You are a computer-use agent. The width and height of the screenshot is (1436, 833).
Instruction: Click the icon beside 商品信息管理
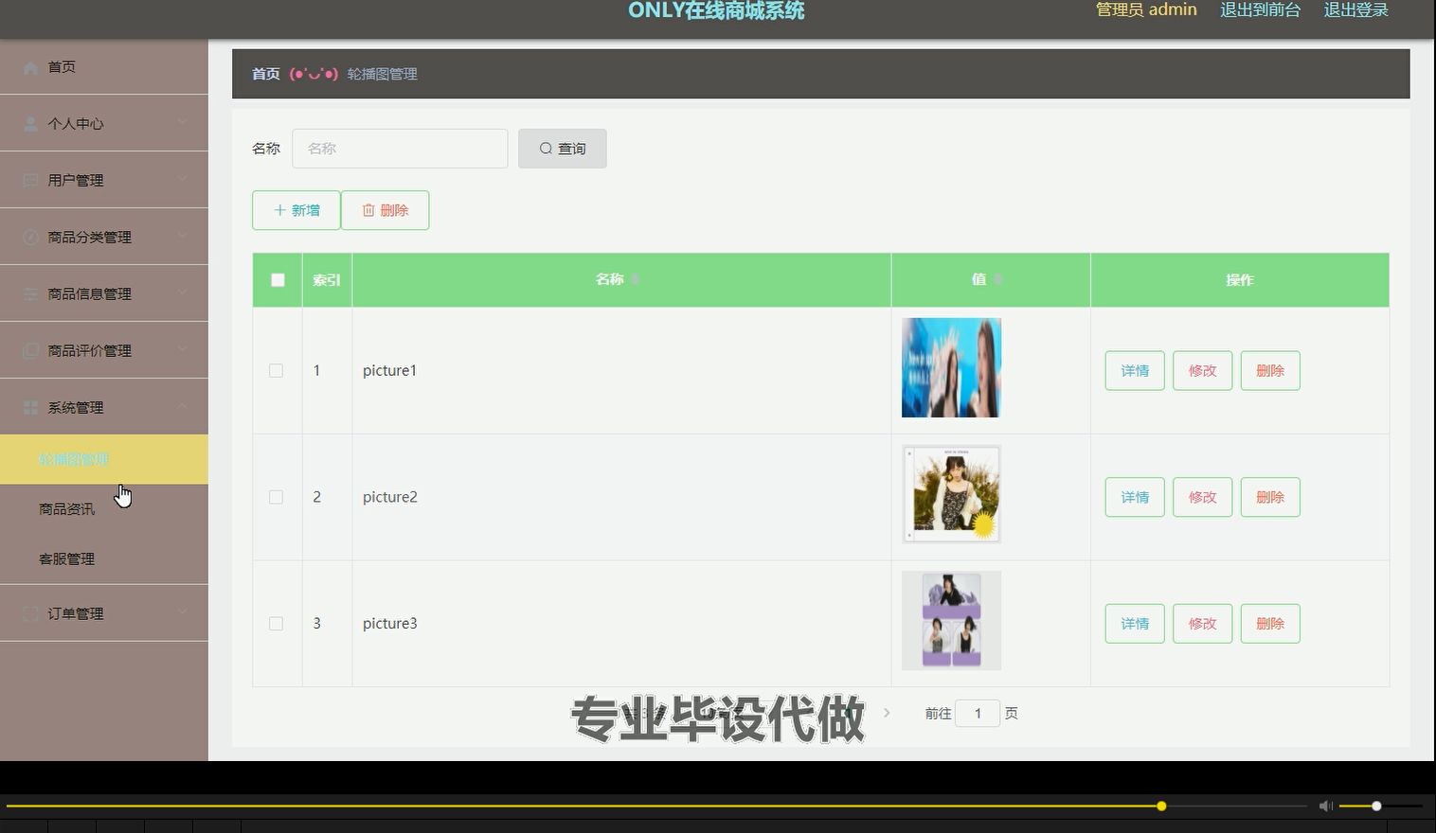point(30,294)
